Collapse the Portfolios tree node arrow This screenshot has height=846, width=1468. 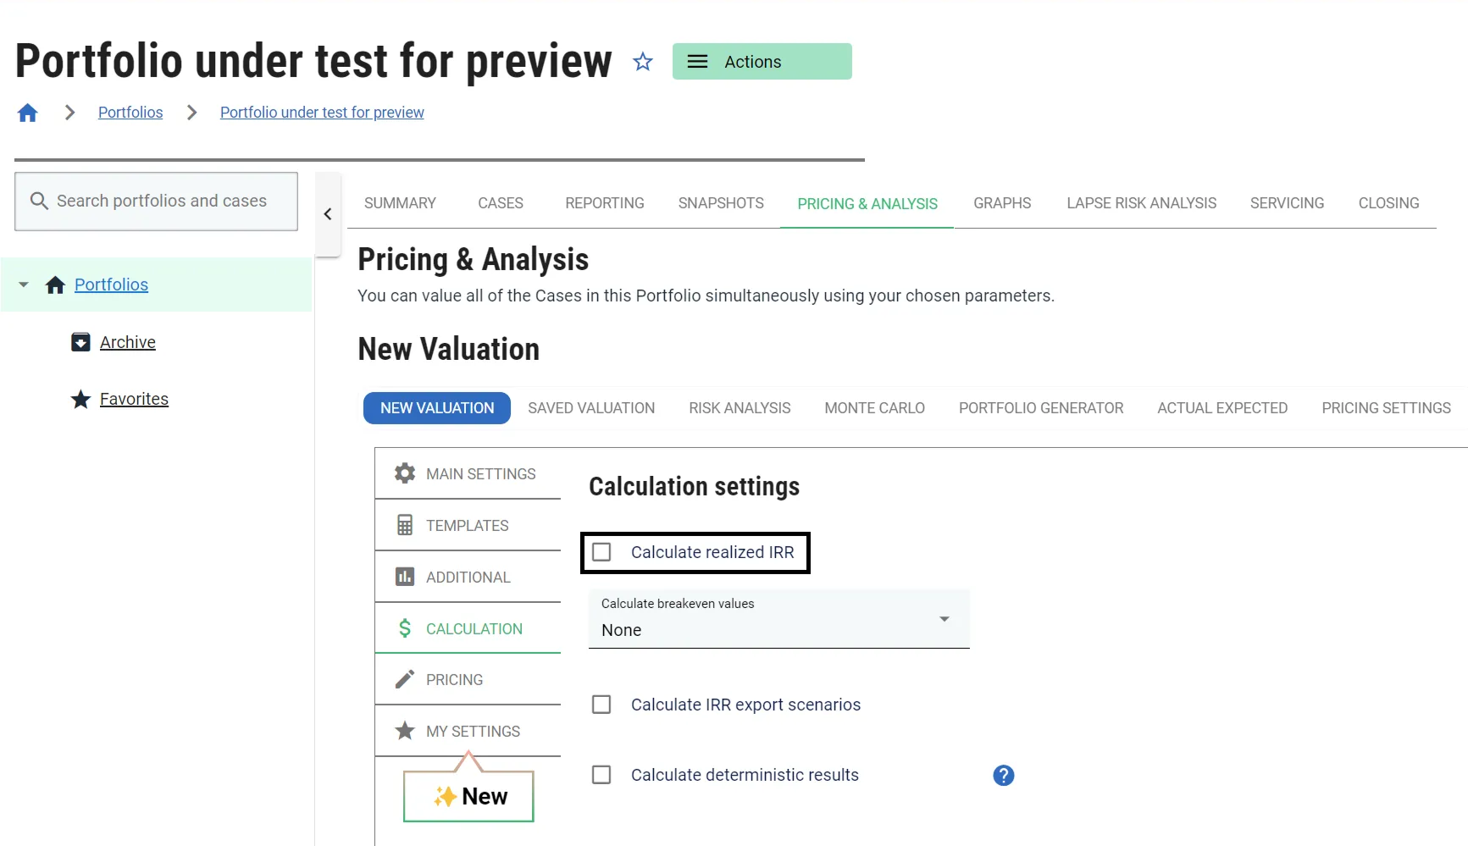click(x=24, y=285)
